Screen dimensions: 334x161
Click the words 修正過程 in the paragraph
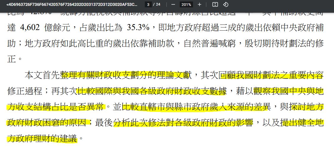click(x=26, y=91)
